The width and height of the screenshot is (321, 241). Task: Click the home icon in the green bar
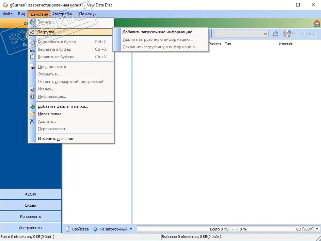click(x=316, y=23)
